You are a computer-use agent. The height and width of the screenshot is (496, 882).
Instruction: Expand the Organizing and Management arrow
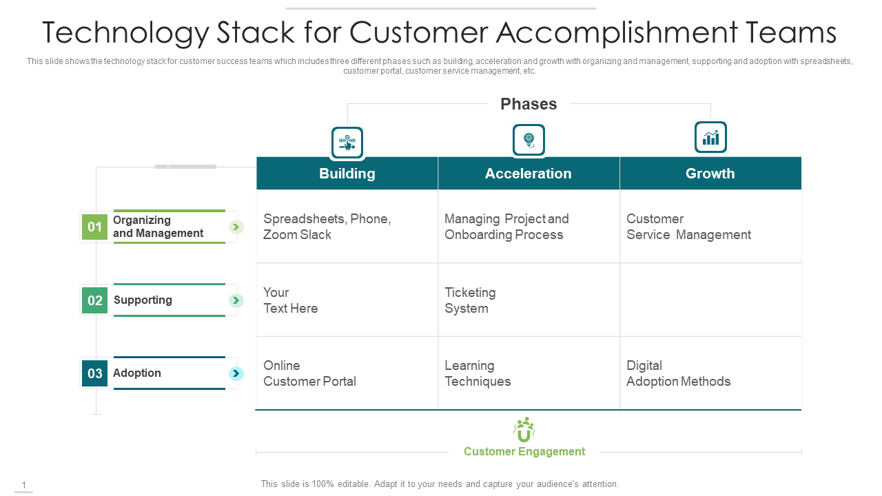[236, 227]
